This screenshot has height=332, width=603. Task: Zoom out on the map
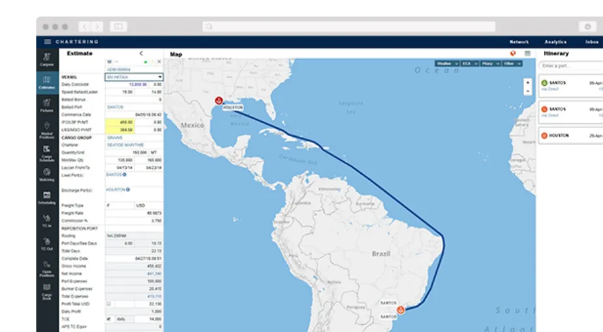click(x=527, y=91)
